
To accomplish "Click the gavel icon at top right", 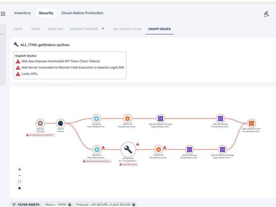I will click(266, 14).
